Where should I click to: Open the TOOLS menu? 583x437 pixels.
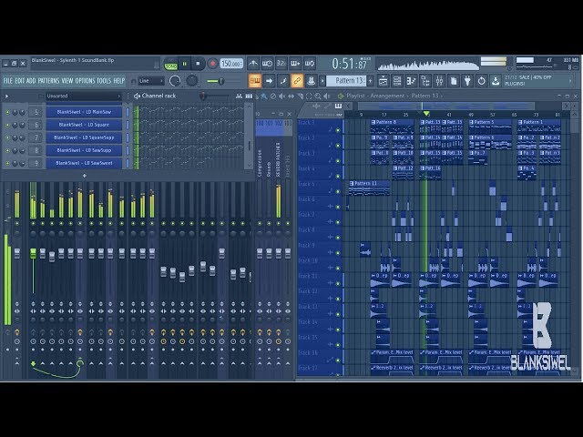[x=104, y=81]
